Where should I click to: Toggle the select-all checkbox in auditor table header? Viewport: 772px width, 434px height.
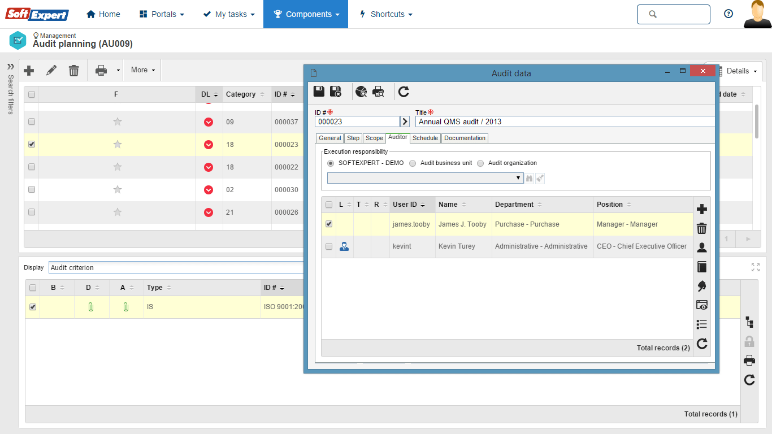click(x=329, y=205)
